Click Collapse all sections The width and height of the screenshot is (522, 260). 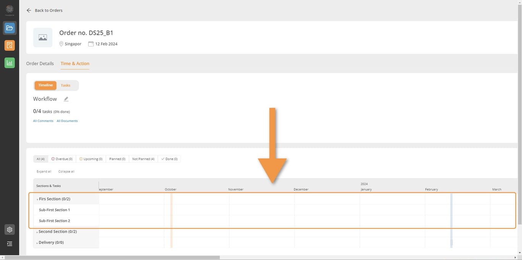(66, 172)
